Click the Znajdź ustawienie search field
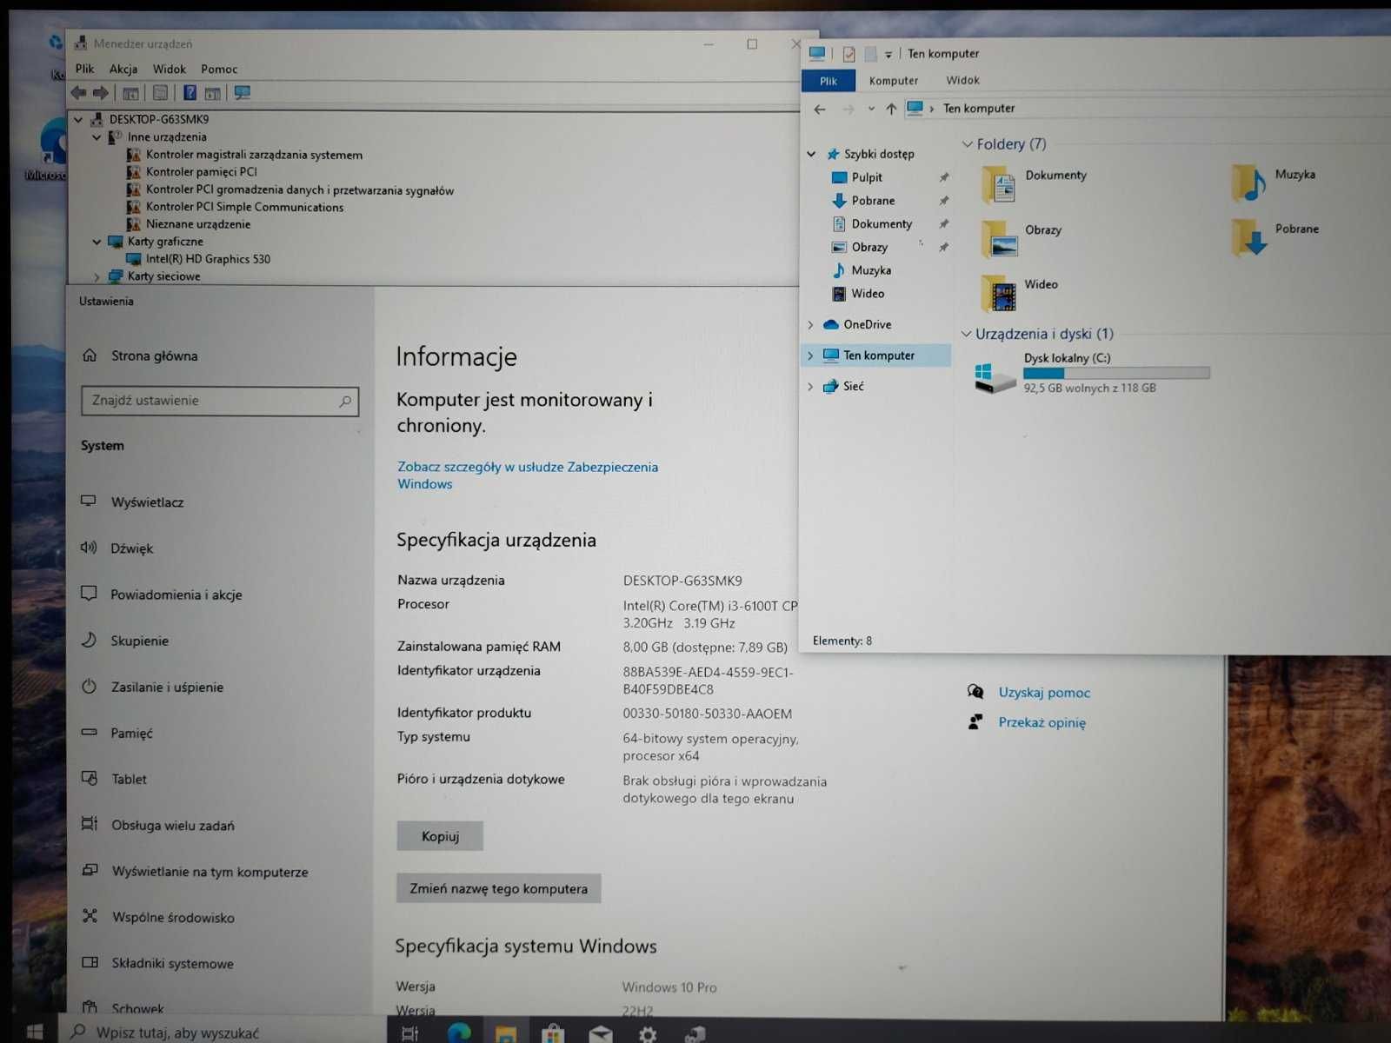 [x=220, y=401]
